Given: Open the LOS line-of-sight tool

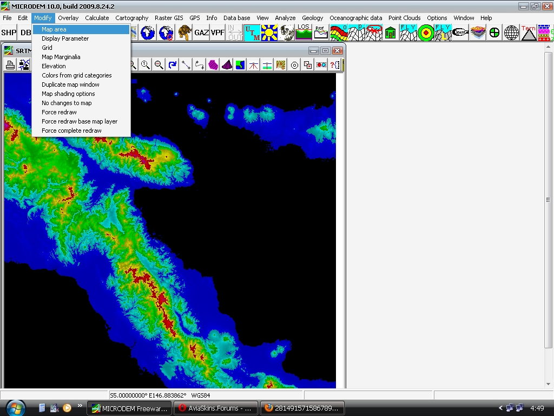Looking at the screenshot, I should (304, 32).
